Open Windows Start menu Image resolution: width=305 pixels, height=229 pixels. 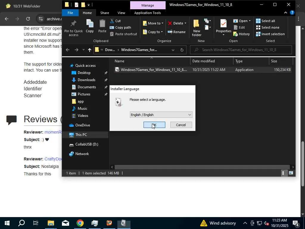[7, 223]
